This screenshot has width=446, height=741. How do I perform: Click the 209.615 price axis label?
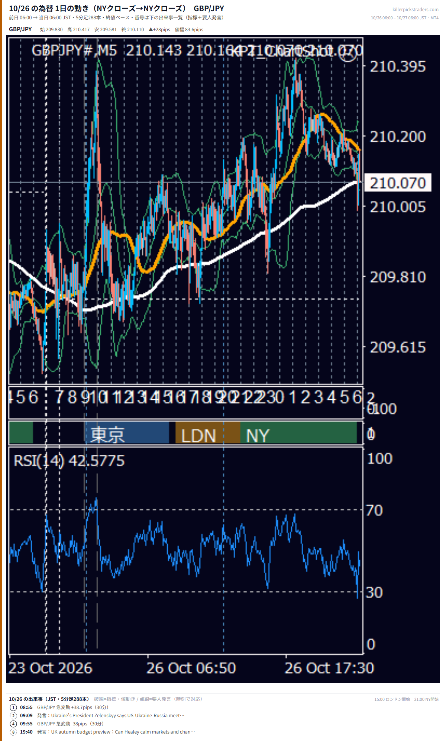[398, 347]
